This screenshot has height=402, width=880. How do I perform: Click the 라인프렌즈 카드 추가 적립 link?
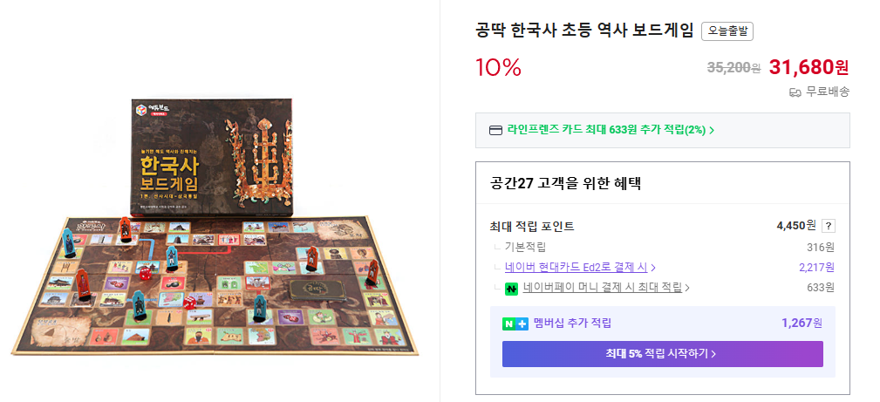tap(606, 130)
